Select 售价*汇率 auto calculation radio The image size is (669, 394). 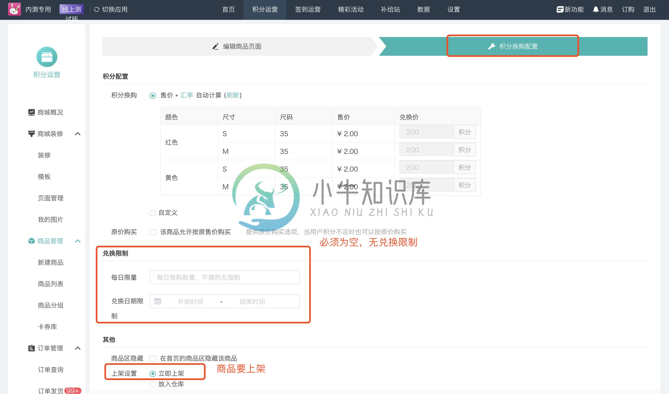pos(153,96)
